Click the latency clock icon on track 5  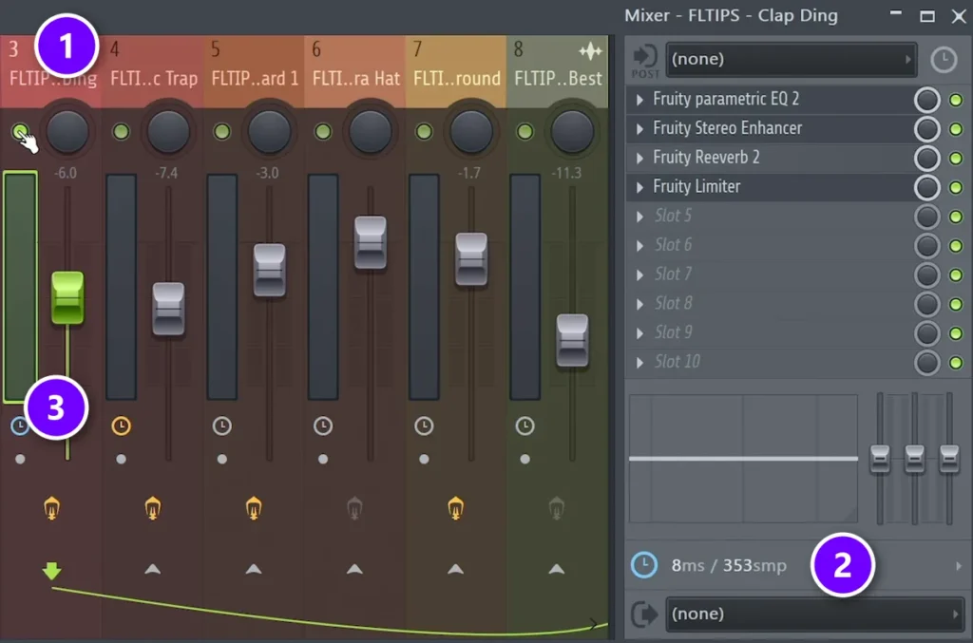222,426
